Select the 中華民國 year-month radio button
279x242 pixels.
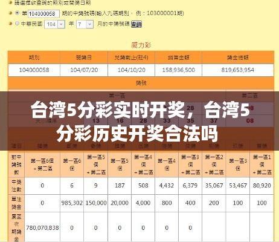pyautogui.click(x=17, y=24)
